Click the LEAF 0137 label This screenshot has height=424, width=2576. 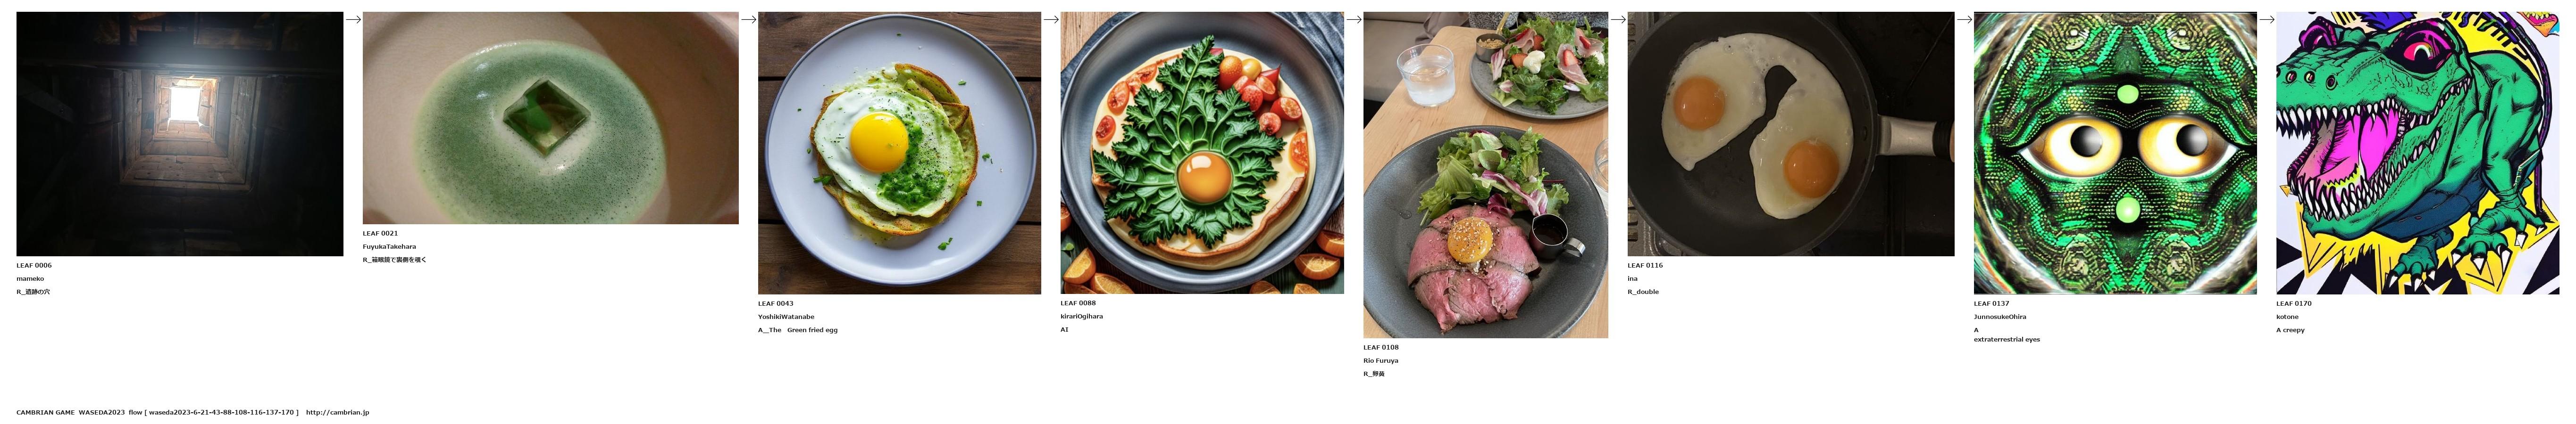(1991, 303)
